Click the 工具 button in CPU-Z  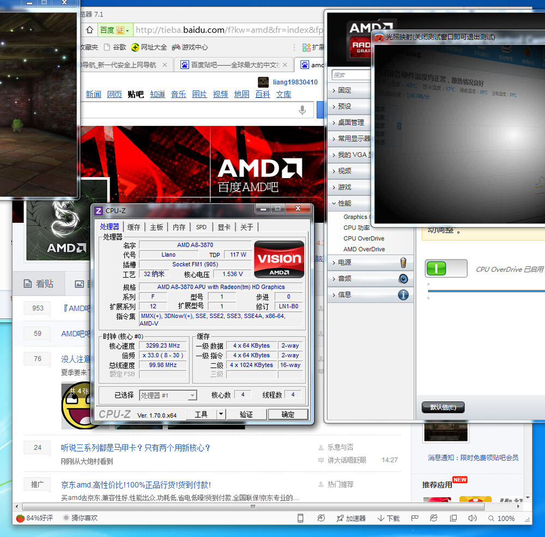[x=201, y=414]
